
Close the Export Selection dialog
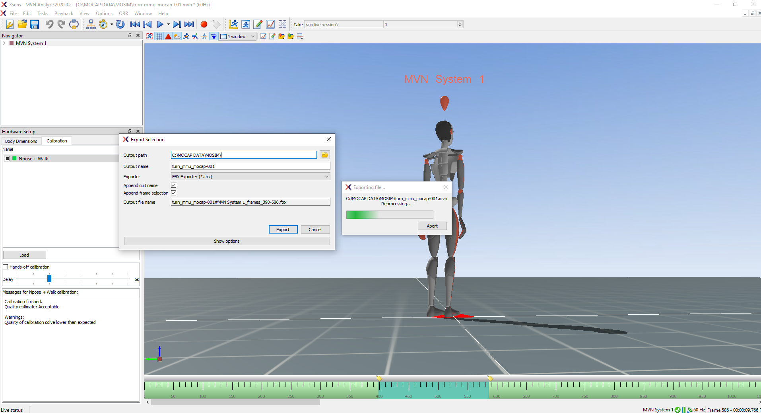coord(329,139)
